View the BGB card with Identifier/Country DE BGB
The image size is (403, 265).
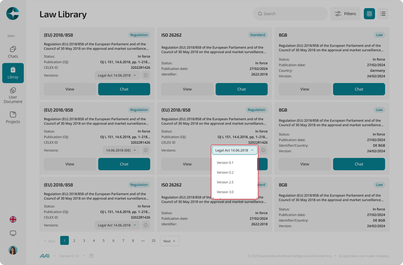305,164
